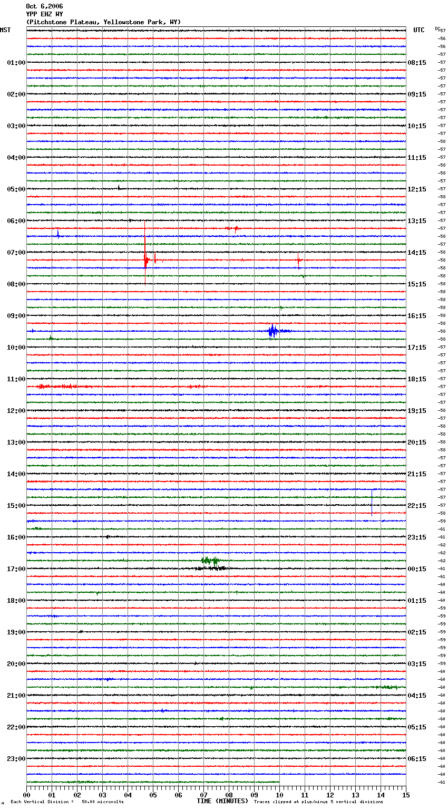The width and height of the screenshot is (448, 809).
Task: Select the 01:00 MST time label
Action: (16, 63)
